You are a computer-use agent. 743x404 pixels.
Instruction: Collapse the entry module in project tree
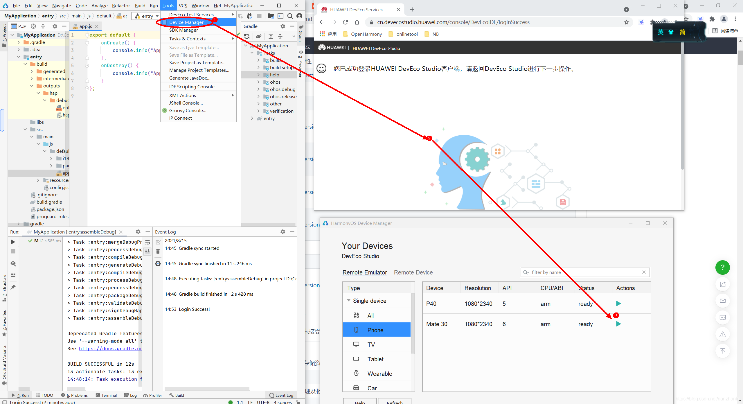click(19, 57)
